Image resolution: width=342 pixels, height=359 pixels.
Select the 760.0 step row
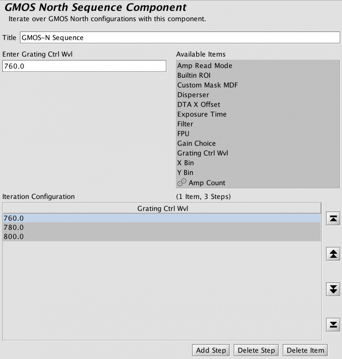pyautogui.click(x=162, y=218)
